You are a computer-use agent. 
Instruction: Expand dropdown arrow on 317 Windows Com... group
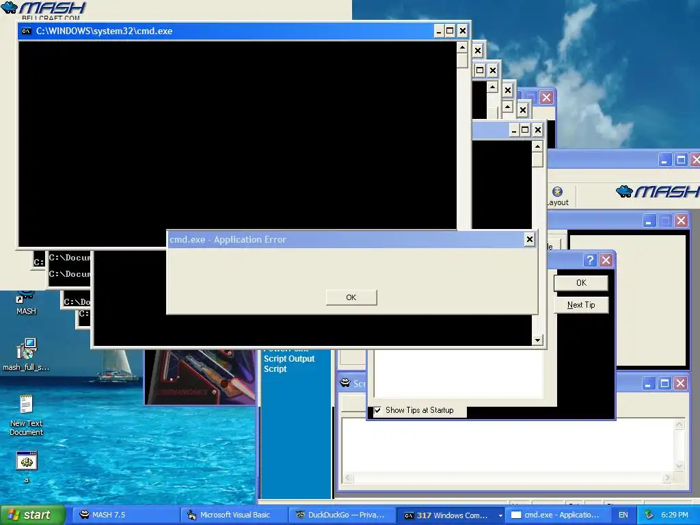tap(500, 515)
